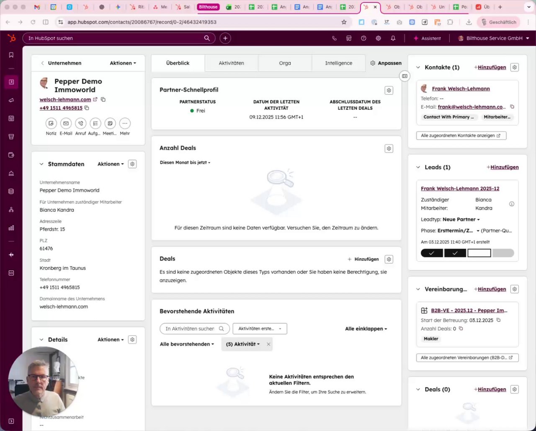Click the first completed lead stage segment
536x431 pixels.
tap(432, 253)
